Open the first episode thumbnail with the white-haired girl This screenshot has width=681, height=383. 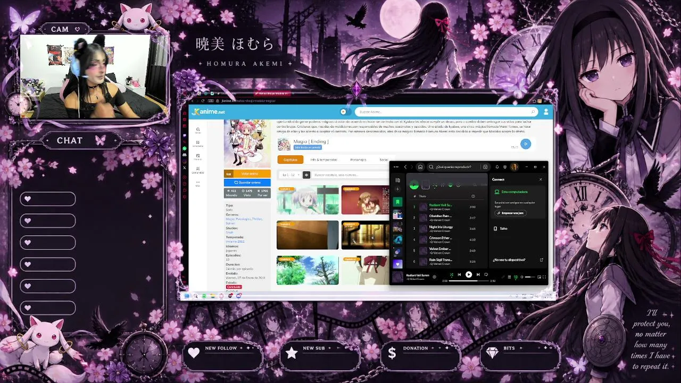point(308,200)
